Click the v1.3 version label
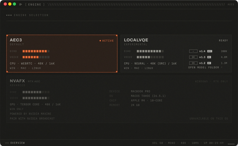The image size is (238, 146). [x=202, y=57]
